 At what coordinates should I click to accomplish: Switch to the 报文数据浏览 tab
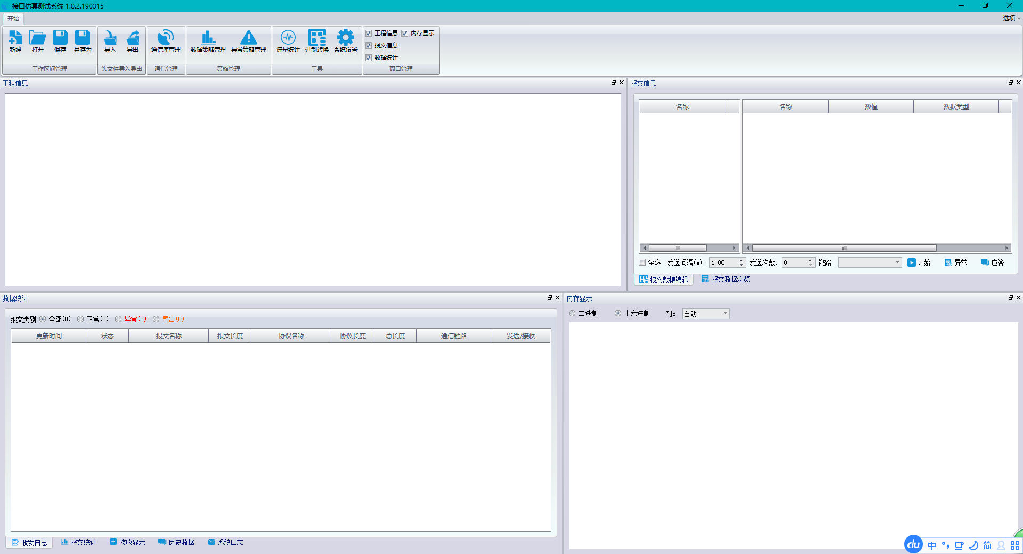click(x=726, y=279)
